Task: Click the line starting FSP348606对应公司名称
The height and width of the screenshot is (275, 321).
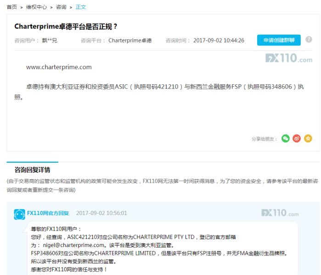Action: click(159, 253)
